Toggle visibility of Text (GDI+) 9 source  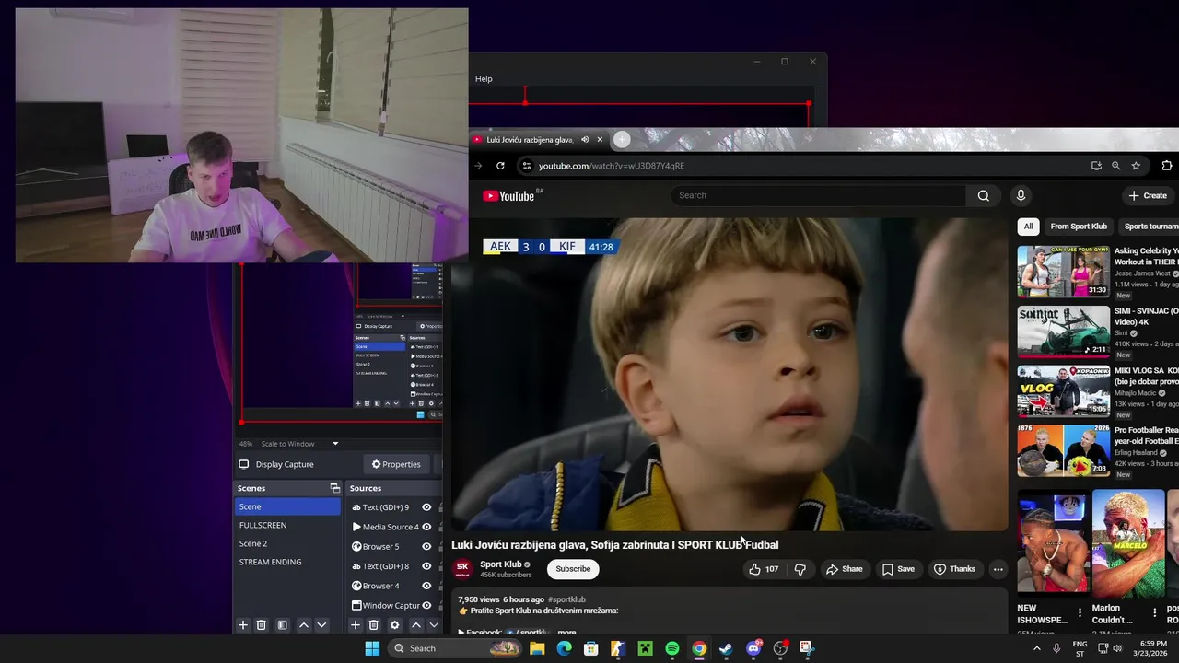coord(426,507)
